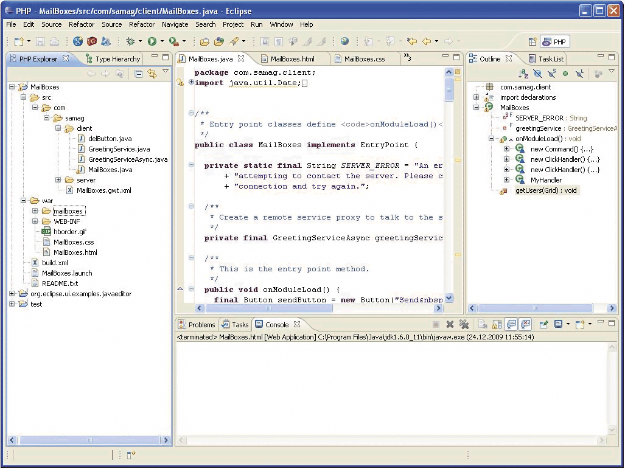The image size is (625, 469).
Task: Toggle Hide Static Members in Outline
Action: click(551, 74)
